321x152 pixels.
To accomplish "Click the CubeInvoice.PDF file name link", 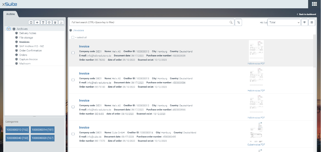I will coord(256,145).
